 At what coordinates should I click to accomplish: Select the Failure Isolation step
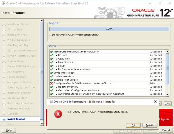[17, 77]
